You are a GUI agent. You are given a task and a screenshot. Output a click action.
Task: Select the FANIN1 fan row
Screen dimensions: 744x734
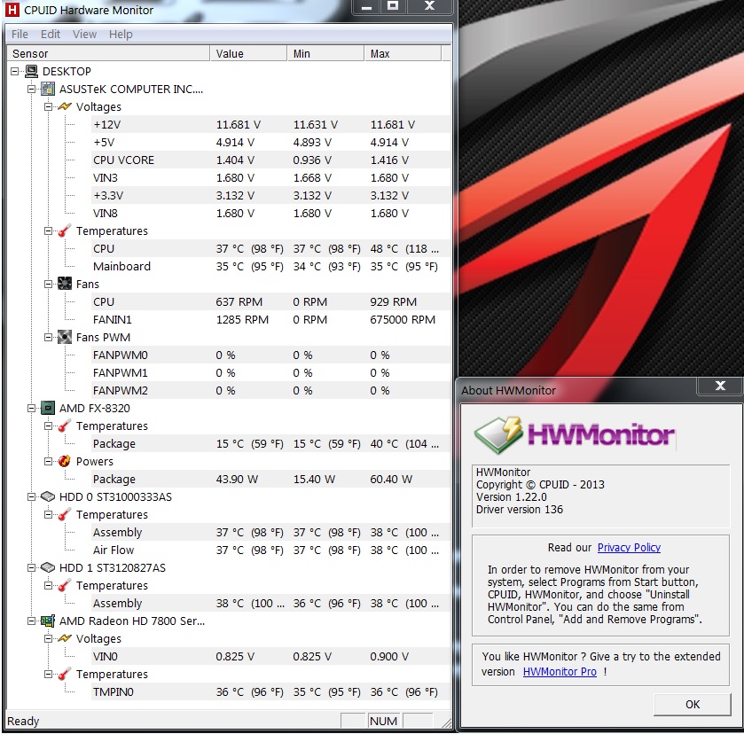click(270, 319)
